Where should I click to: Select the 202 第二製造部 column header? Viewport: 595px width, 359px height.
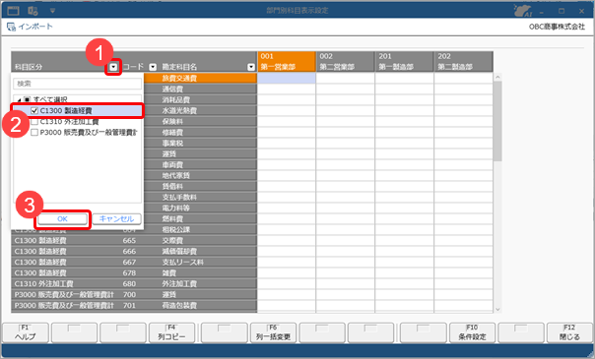464,62
